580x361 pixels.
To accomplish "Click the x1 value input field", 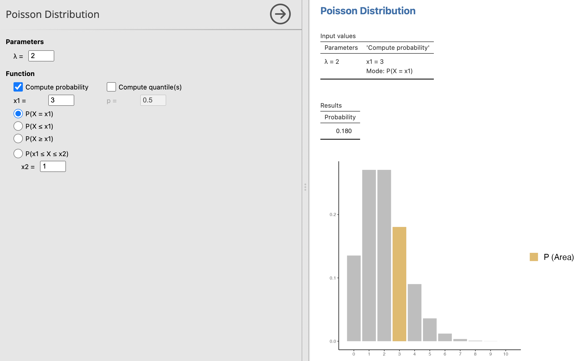I will [x=61, y=100].
